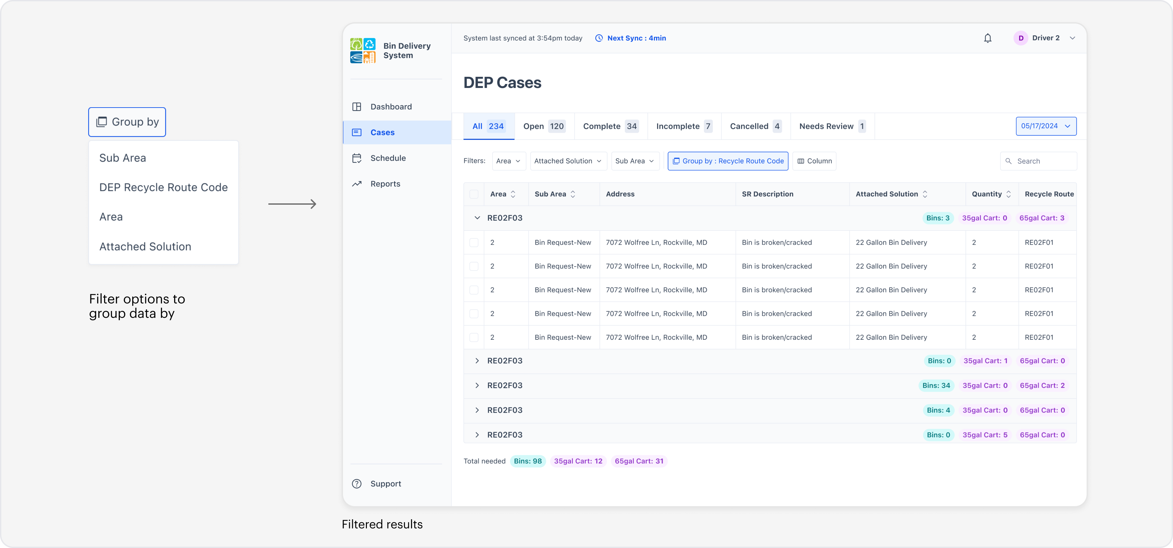
Task: Click the Column layout icon
Action: click(x=801, y=161)
